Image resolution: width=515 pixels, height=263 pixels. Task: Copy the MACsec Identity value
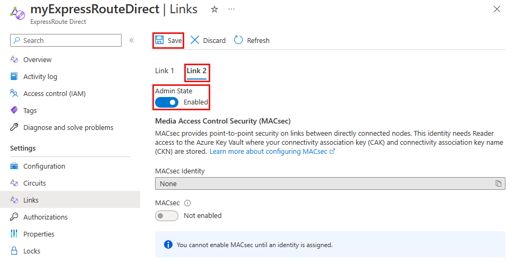(499, 183)
